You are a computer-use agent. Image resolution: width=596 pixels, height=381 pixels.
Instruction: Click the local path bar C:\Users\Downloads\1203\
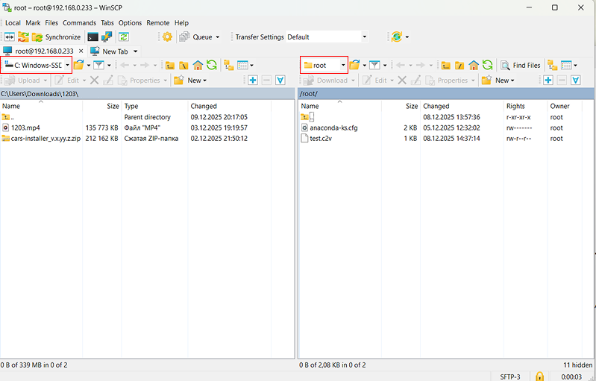(147, 93)
